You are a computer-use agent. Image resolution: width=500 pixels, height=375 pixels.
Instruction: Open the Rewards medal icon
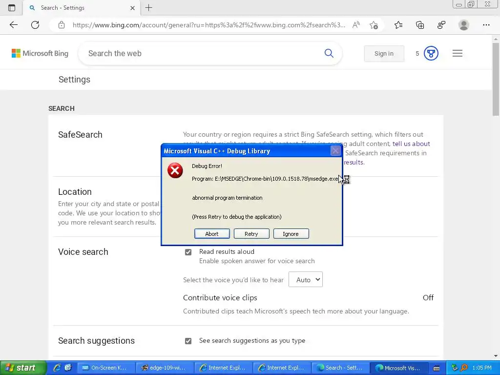pyautogui.click(x=431, y=53)
